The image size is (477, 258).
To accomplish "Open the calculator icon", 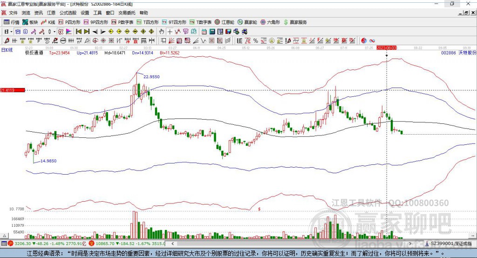I will [x=212, y=32].
